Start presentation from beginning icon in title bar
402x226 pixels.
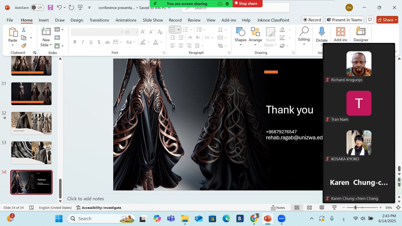[x=80, y=7]
